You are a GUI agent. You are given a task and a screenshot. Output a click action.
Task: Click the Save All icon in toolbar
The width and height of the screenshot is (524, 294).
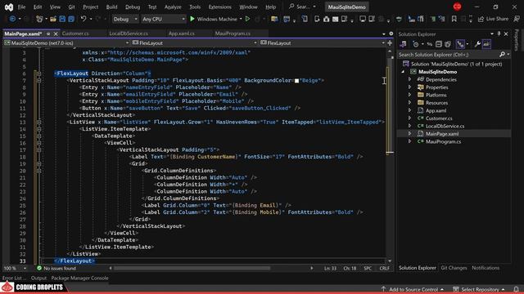tap(71, 19)
